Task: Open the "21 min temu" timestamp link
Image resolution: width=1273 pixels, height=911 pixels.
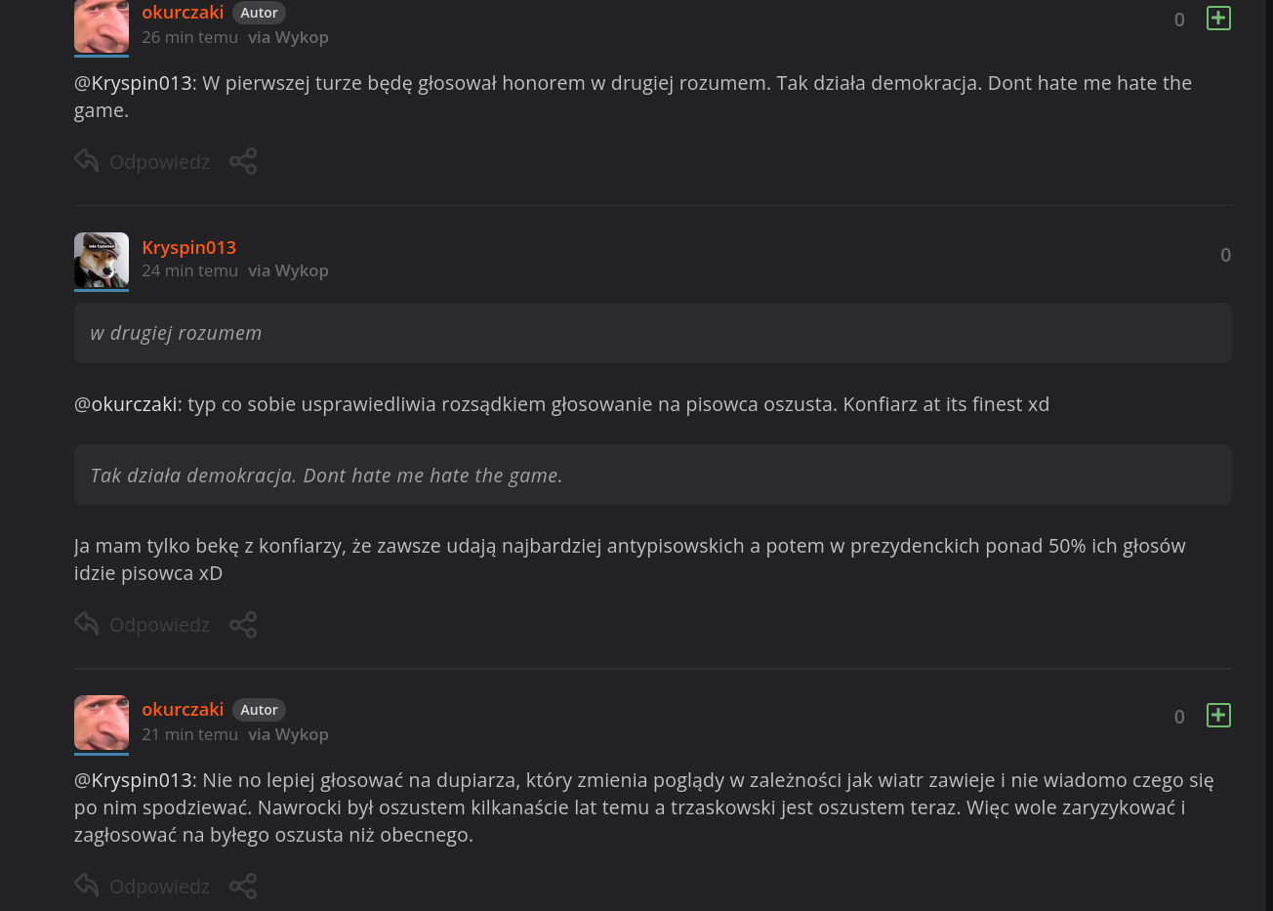Action: (x=189, y=734)
